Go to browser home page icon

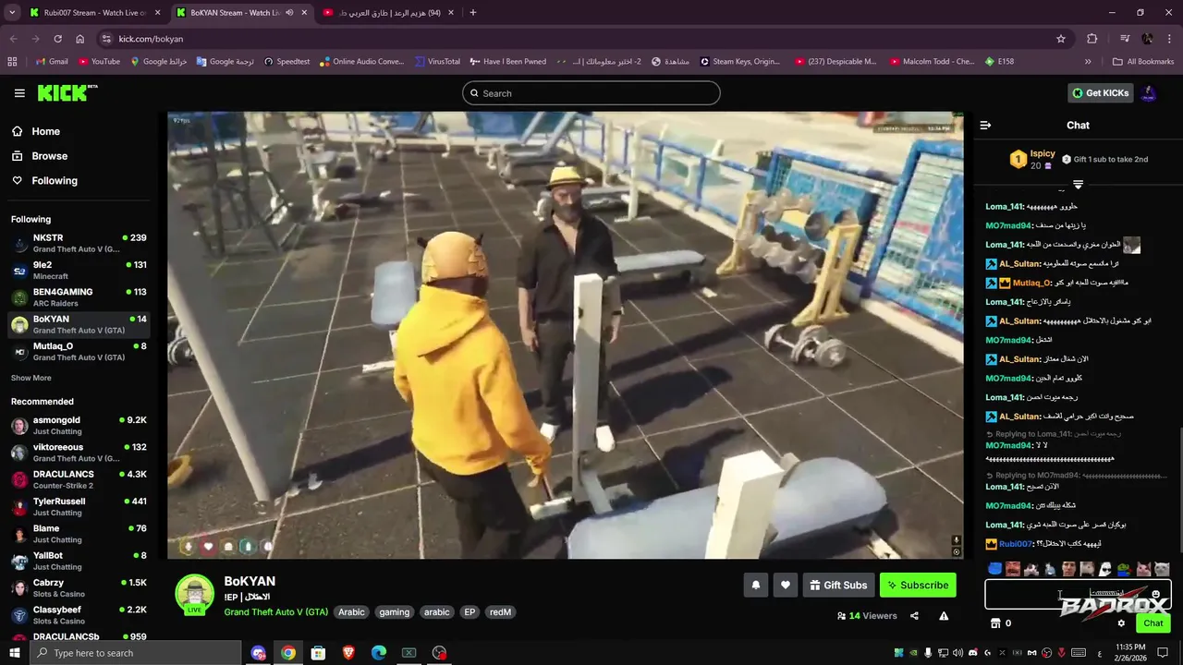(x=80, y=39)
